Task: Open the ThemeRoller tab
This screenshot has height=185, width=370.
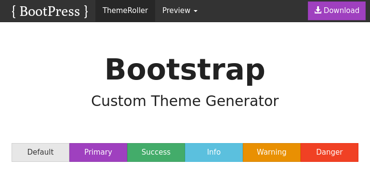Action: [125, 11]
